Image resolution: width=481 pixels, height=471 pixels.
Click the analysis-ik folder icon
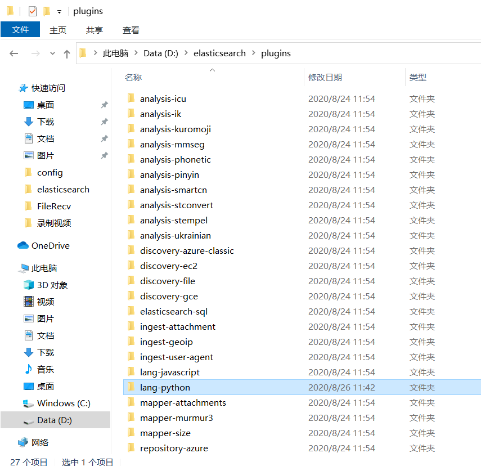131,113
